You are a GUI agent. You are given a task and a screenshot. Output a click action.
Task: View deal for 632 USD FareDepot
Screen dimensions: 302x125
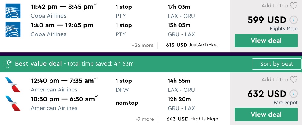pos(266,114)
